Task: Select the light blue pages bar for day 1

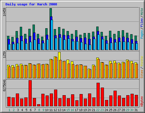Action: (x=9, y=47)
